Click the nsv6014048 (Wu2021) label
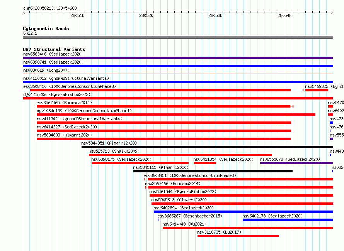 [x=184, y=224]
